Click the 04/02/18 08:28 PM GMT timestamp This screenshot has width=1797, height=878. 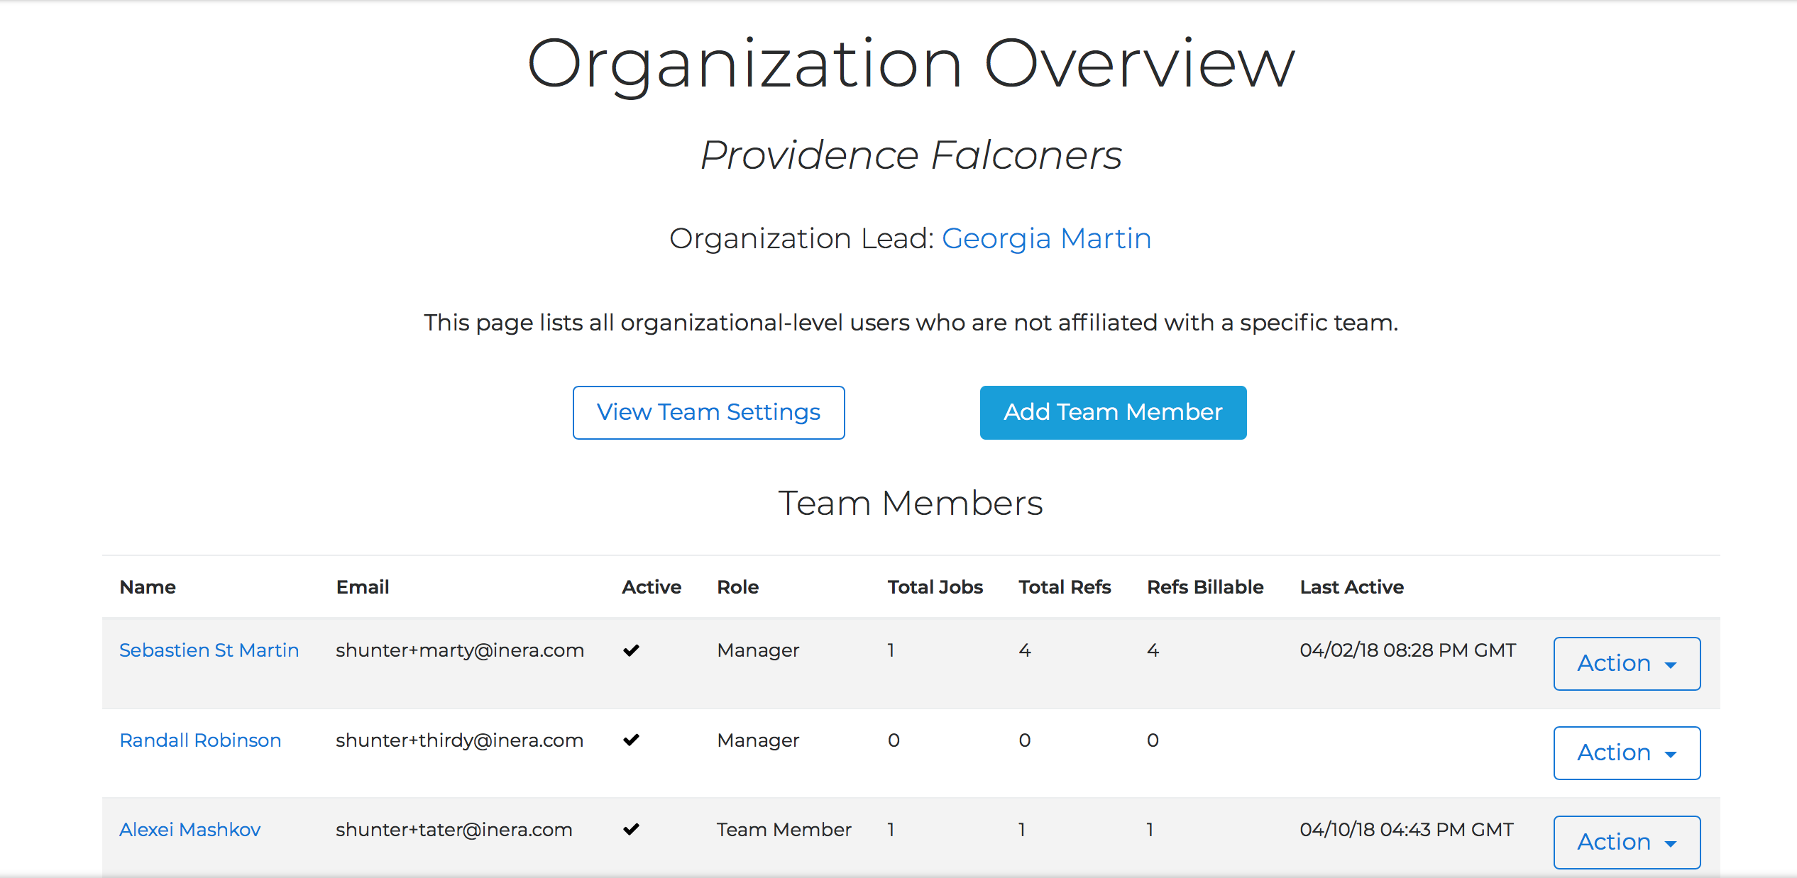1407,650
